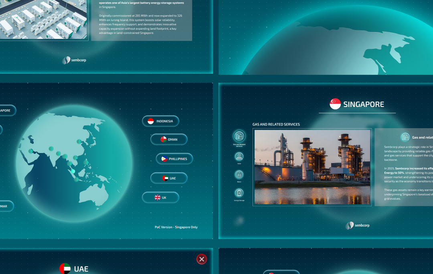Select the Gas and Related Services icon
This screenshot has width=433, height=274.
[x=239, y=136]
